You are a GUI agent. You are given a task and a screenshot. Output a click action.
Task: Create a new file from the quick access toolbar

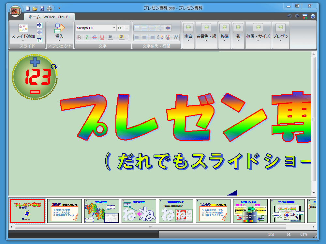coord(28,8)
